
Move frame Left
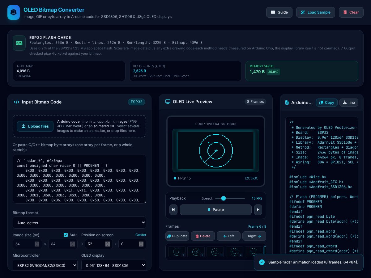228,236
